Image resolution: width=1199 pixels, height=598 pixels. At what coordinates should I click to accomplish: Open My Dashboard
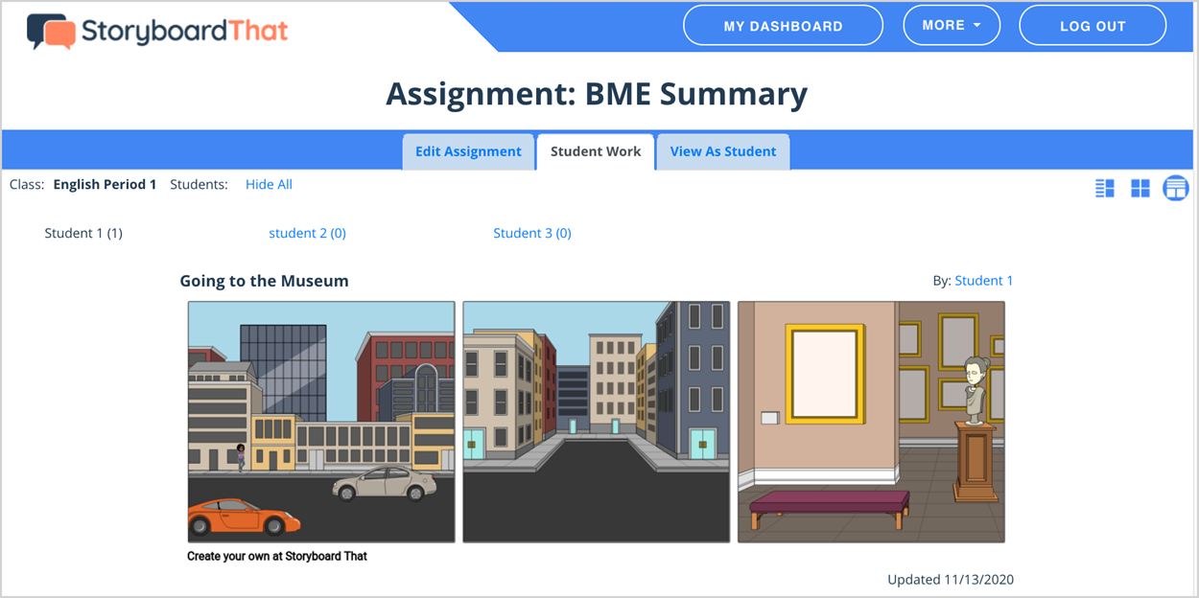click(x=783, y=26)
